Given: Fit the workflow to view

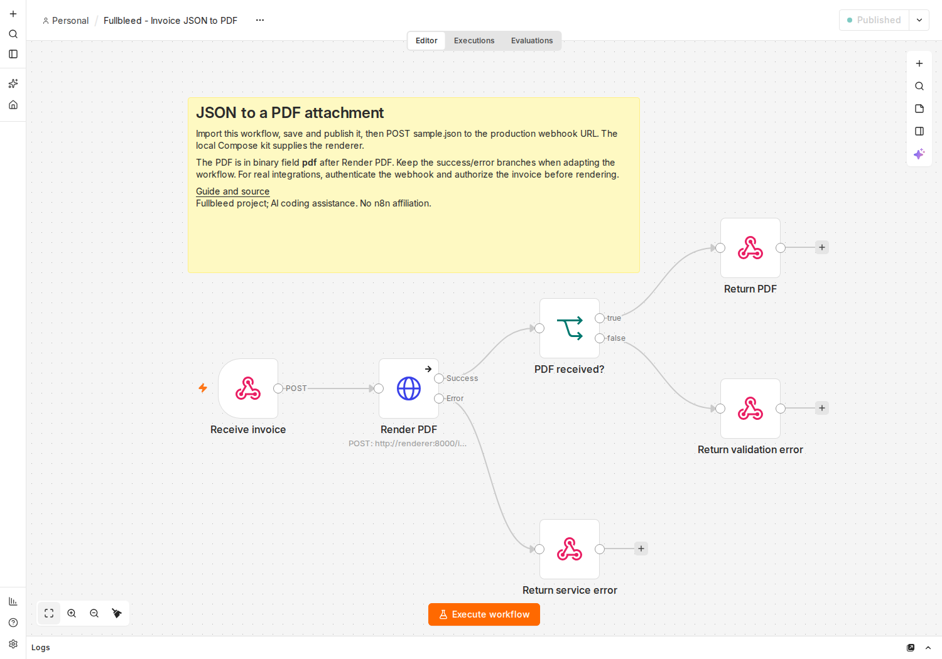Looking at the screenshot, I should 49,613.
